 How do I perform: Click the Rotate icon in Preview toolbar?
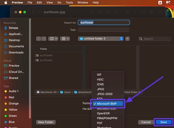143,12
